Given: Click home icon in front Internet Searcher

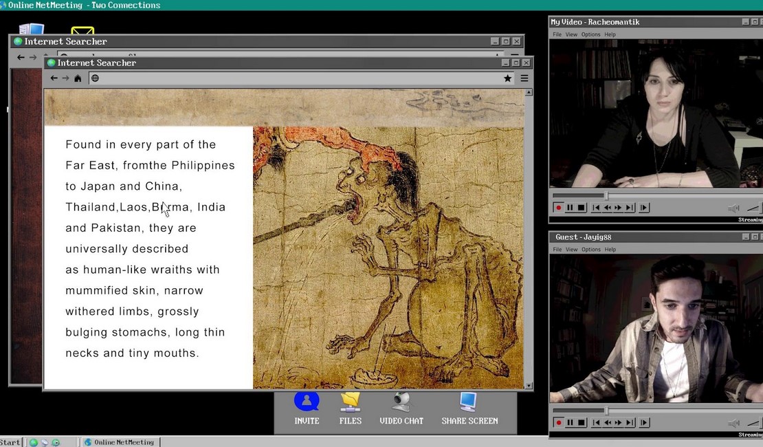Looking at the screenshot, I should [x=78, y=78].
